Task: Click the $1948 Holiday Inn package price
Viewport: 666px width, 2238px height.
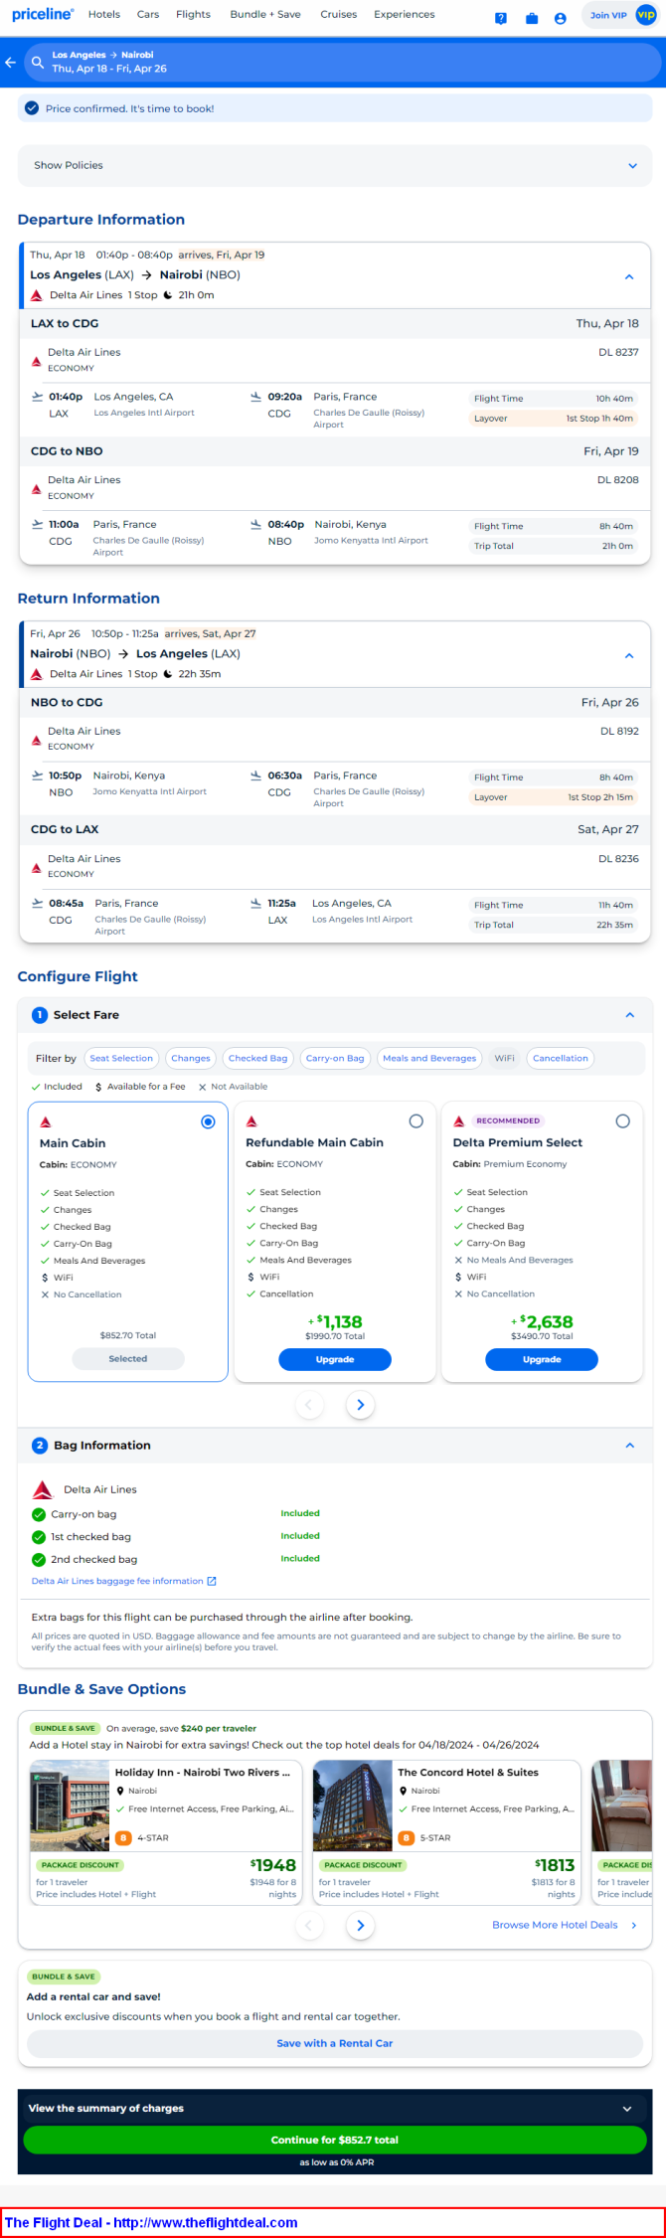Action: pos(273,1865)
